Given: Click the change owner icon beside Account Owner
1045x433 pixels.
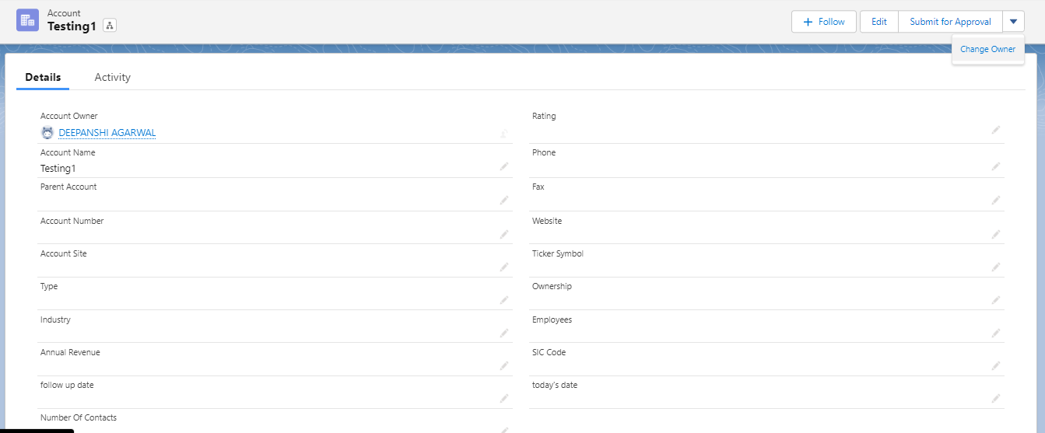Looking at the screenshot, I should pos(504,134).
